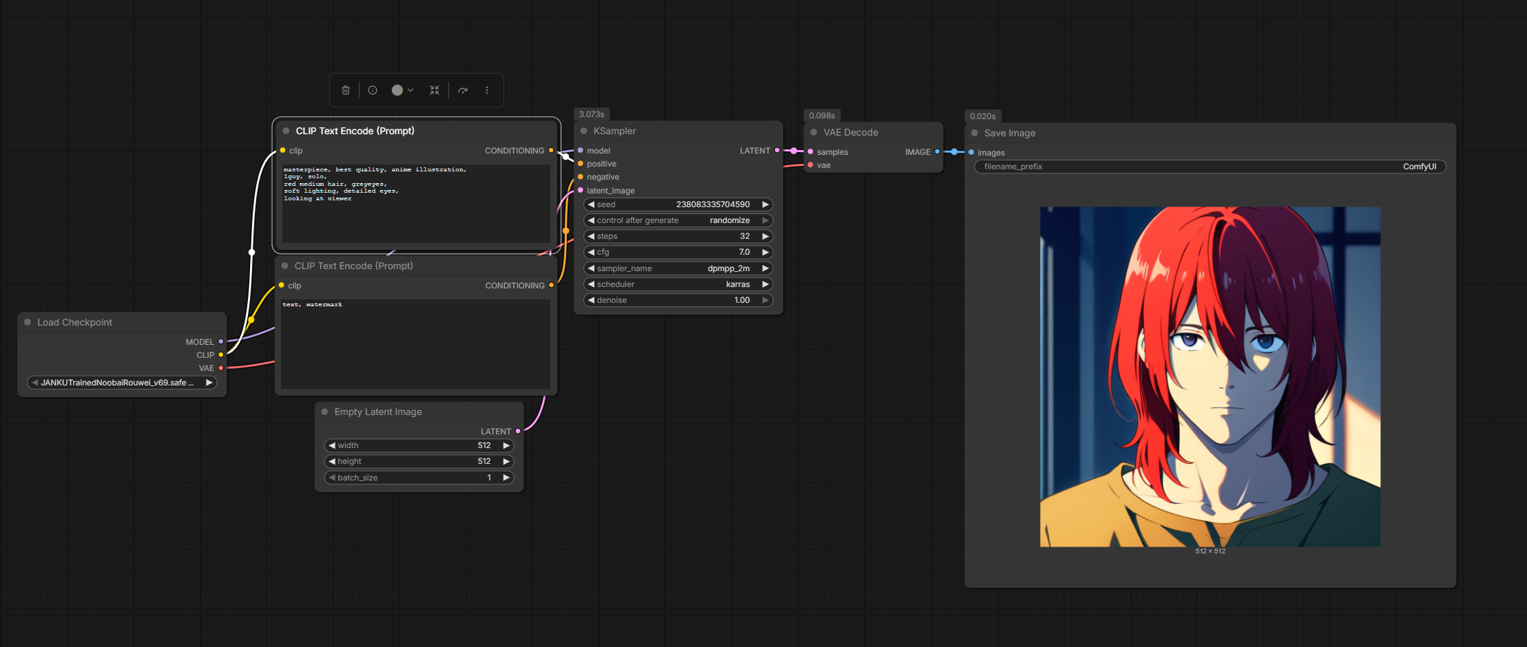Toggle collapse dot on KSampler node
This screenshot has height=647, width=1527.
point(584,131)
